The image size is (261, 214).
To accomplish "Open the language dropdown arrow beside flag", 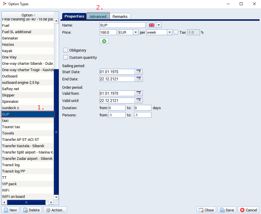I will pos(159,25).
